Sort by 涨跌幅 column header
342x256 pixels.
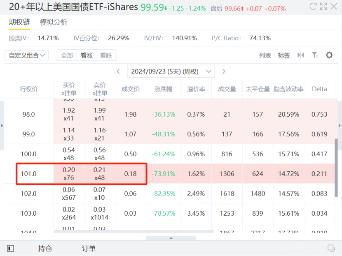click(163, 89)
